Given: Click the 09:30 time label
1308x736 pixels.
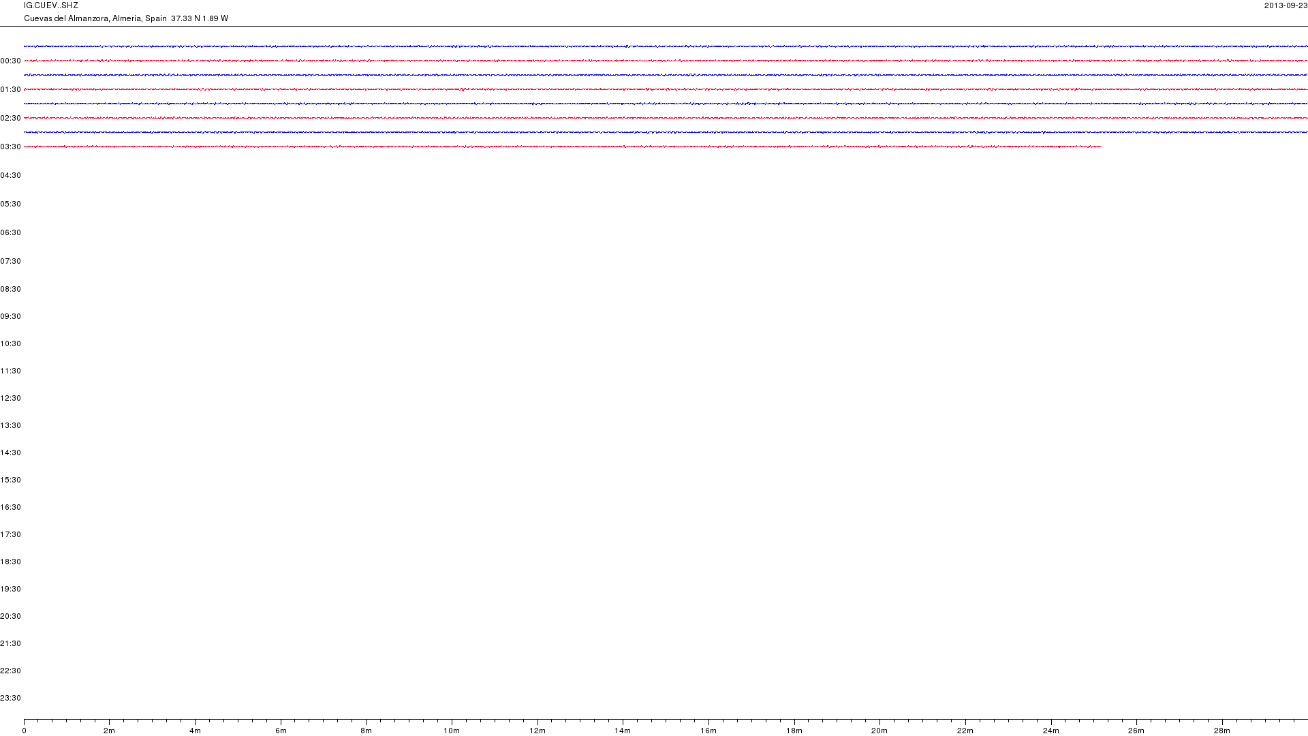Looking at the screenshot, I should 11,317.
